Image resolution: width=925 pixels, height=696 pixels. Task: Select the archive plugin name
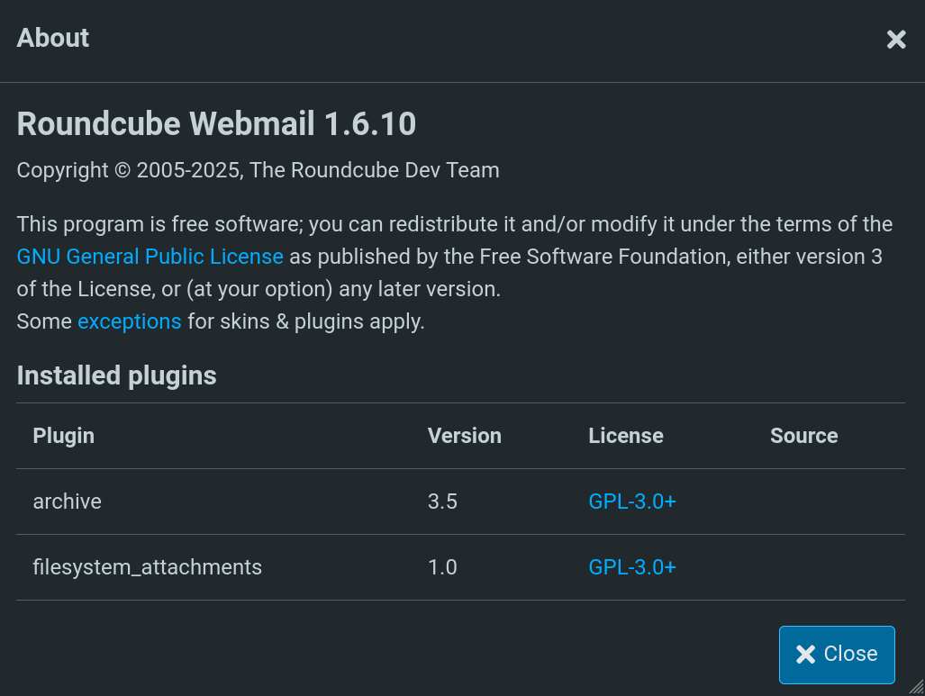pyautogui.click(x=68, y=502)
